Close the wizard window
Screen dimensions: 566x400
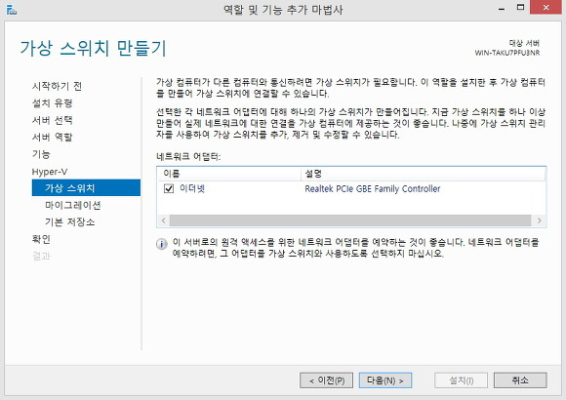point(546,7)
